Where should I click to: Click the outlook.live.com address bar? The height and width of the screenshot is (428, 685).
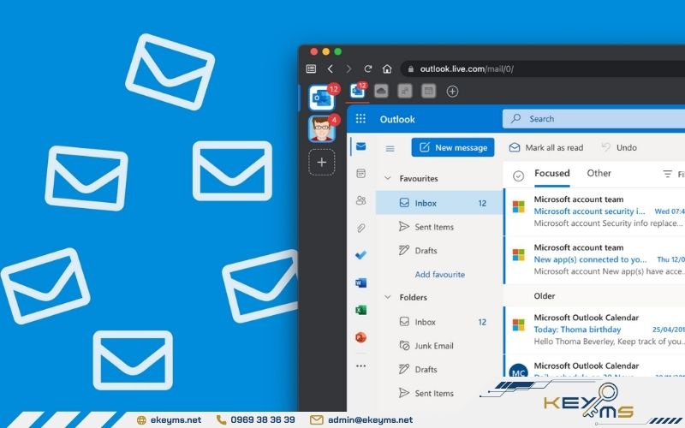point(543,69)
